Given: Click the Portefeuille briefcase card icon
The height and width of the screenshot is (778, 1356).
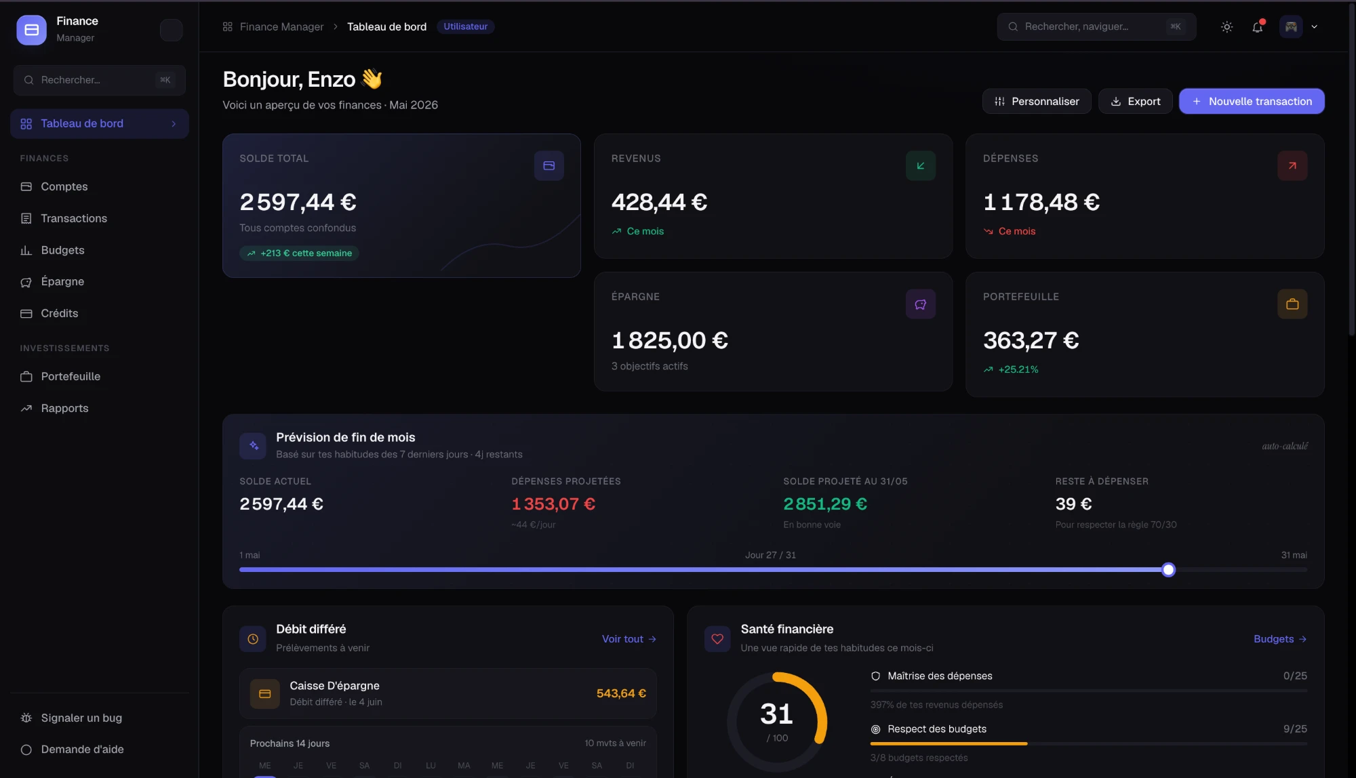Looking at the screenshot, I should (x=1292, y=304).
